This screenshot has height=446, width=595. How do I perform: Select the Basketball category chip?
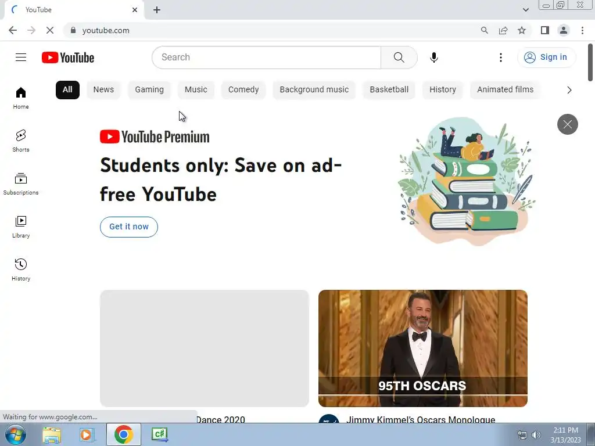tap(389, 90)
